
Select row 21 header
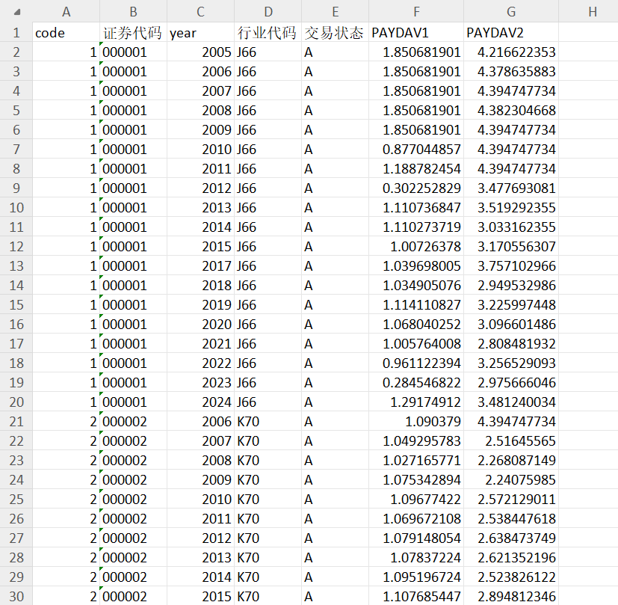click(x=16, y=421)
